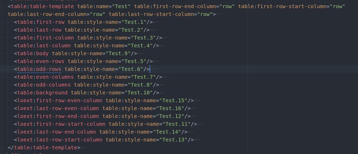Click the table:background element name
The image size is (358, 154).
coord(42,93)
